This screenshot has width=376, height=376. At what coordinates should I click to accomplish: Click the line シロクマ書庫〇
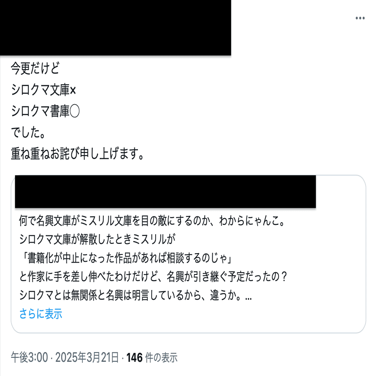pyautogui.click(x=45, y=111)
